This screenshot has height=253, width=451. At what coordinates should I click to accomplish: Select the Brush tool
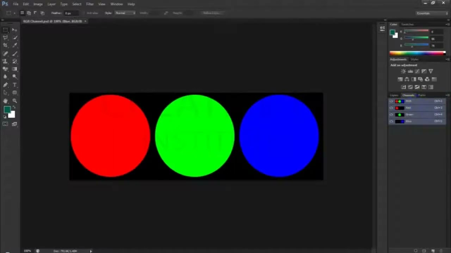[x=14, y=54]
